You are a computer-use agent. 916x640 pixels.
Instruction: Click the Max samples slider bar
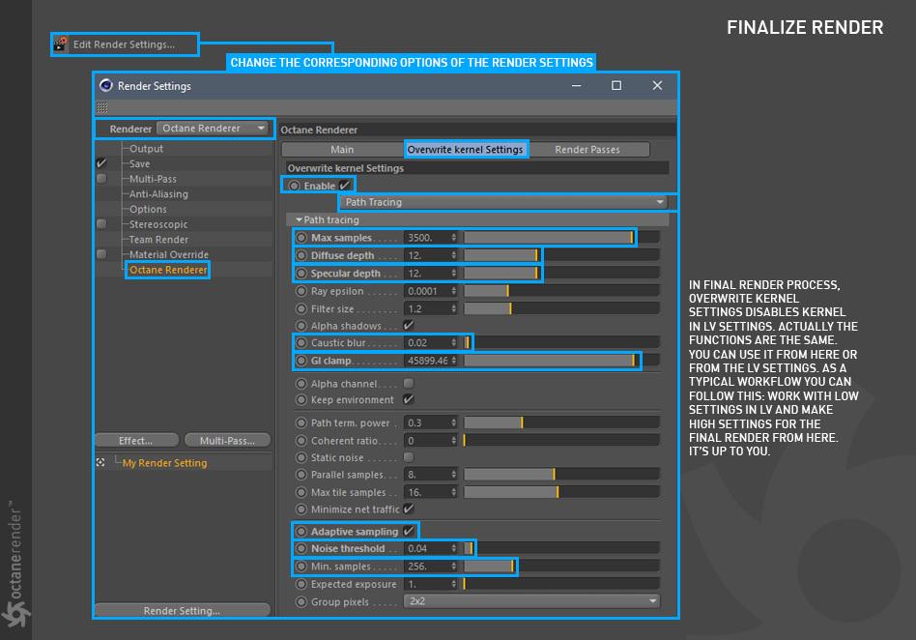(562, 238)
